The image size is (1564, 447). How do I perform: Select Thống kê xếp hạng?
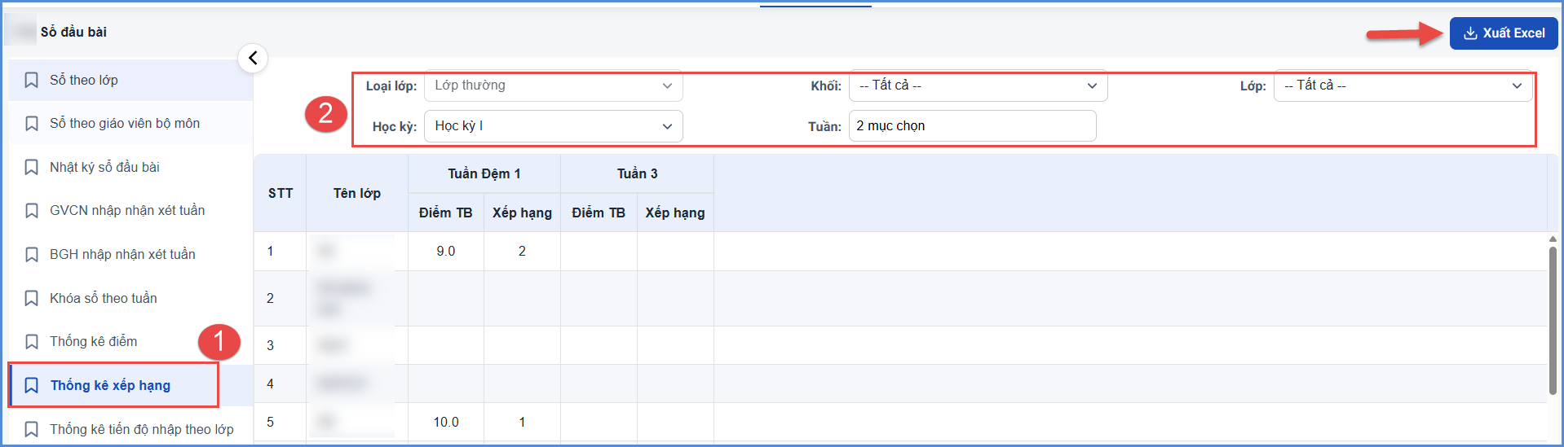pos(130,385)
